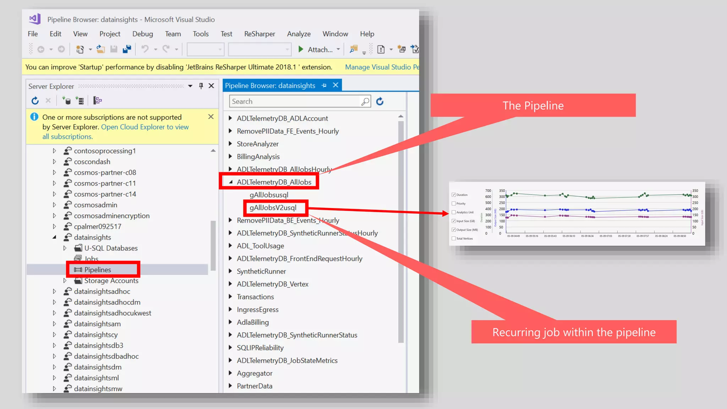Expand the contosoprocessing1 account
Viewport: 727px width, 409px height.
(x=54, y=151)
